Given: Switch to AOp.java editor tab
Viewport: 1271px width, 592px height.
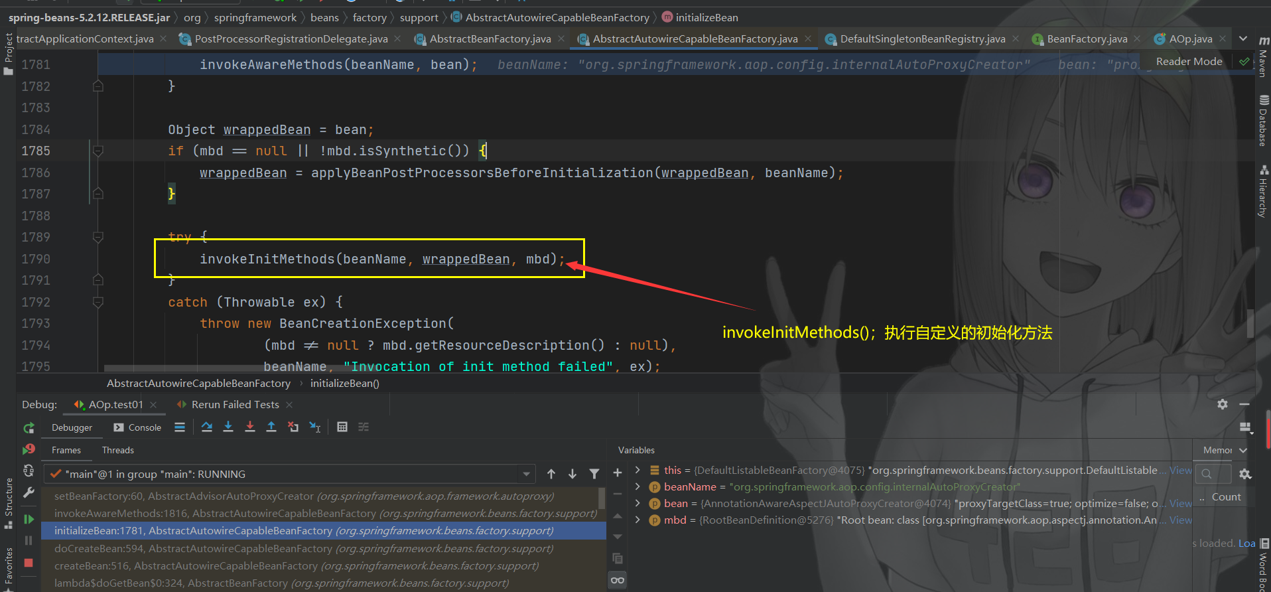Looking at the screenshot, I should (x=1190, y=38).
